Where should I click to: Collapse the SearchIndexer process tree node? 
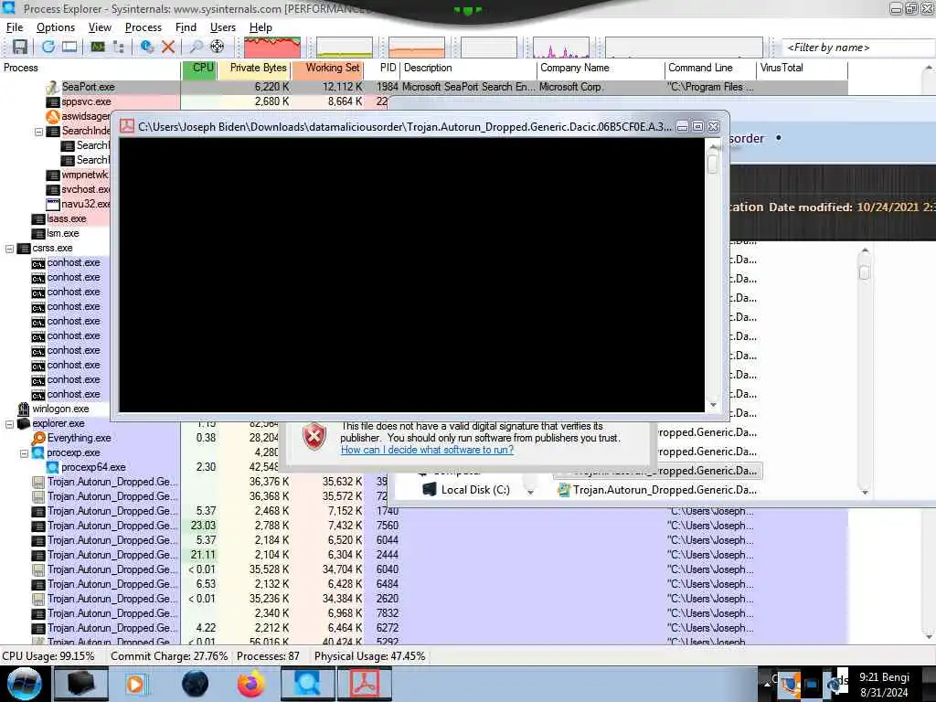(x=38, y=132)
